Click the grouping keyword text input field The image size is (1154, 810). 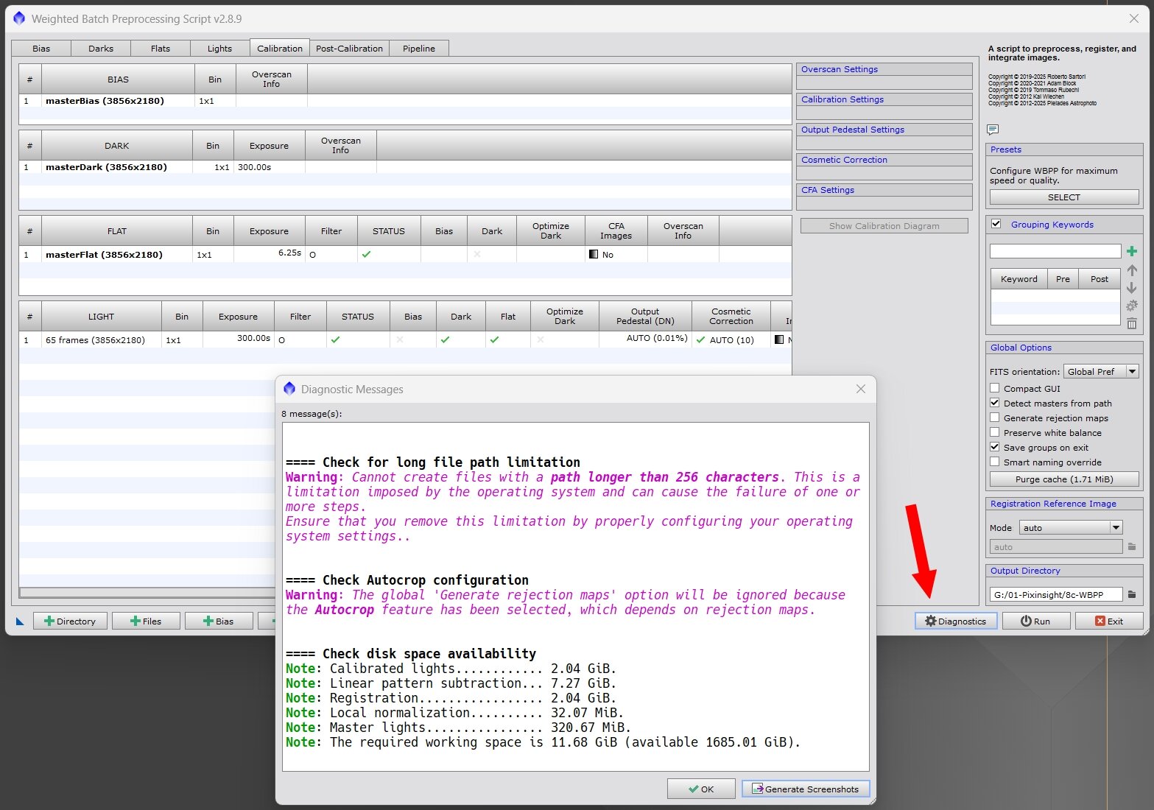coord(1055,252)
